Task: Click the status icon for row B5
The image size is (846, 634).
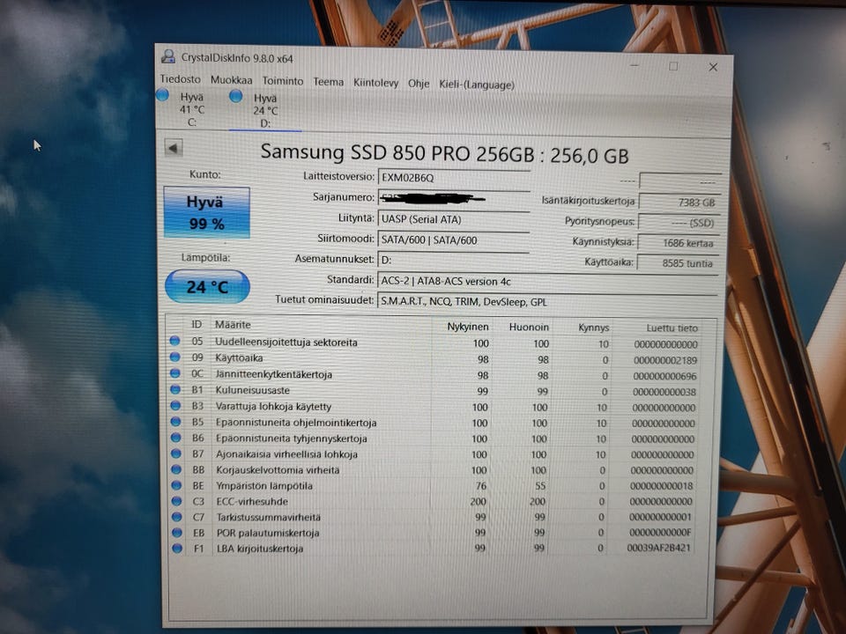Action: pos(175,421)
